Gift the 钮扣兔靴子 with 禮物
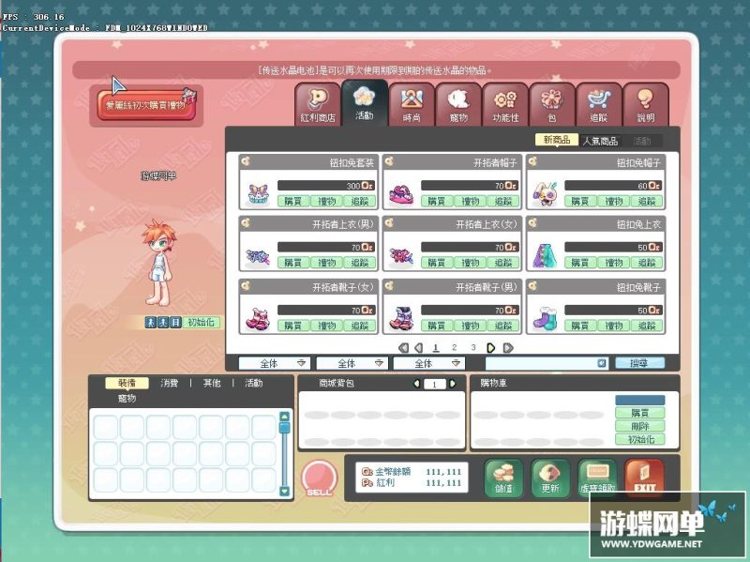This screenshot has height=562, width=750. tap(614, 326)
